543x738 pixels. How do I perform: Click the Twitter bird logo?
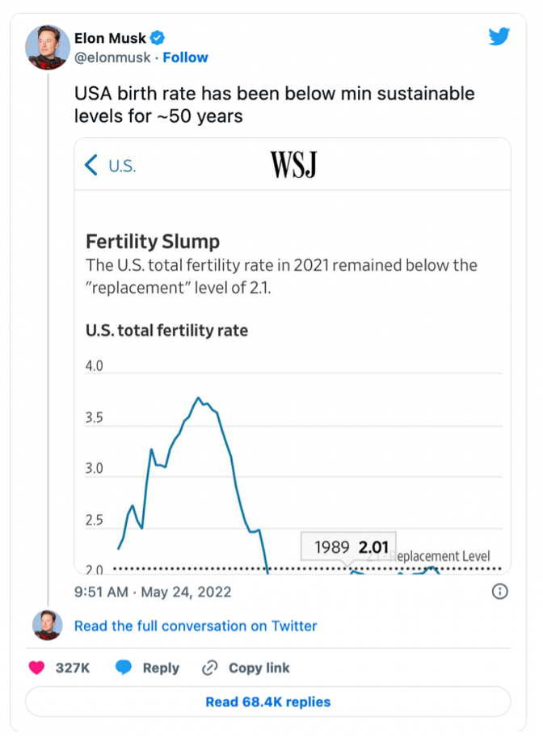tap(499, 36)
